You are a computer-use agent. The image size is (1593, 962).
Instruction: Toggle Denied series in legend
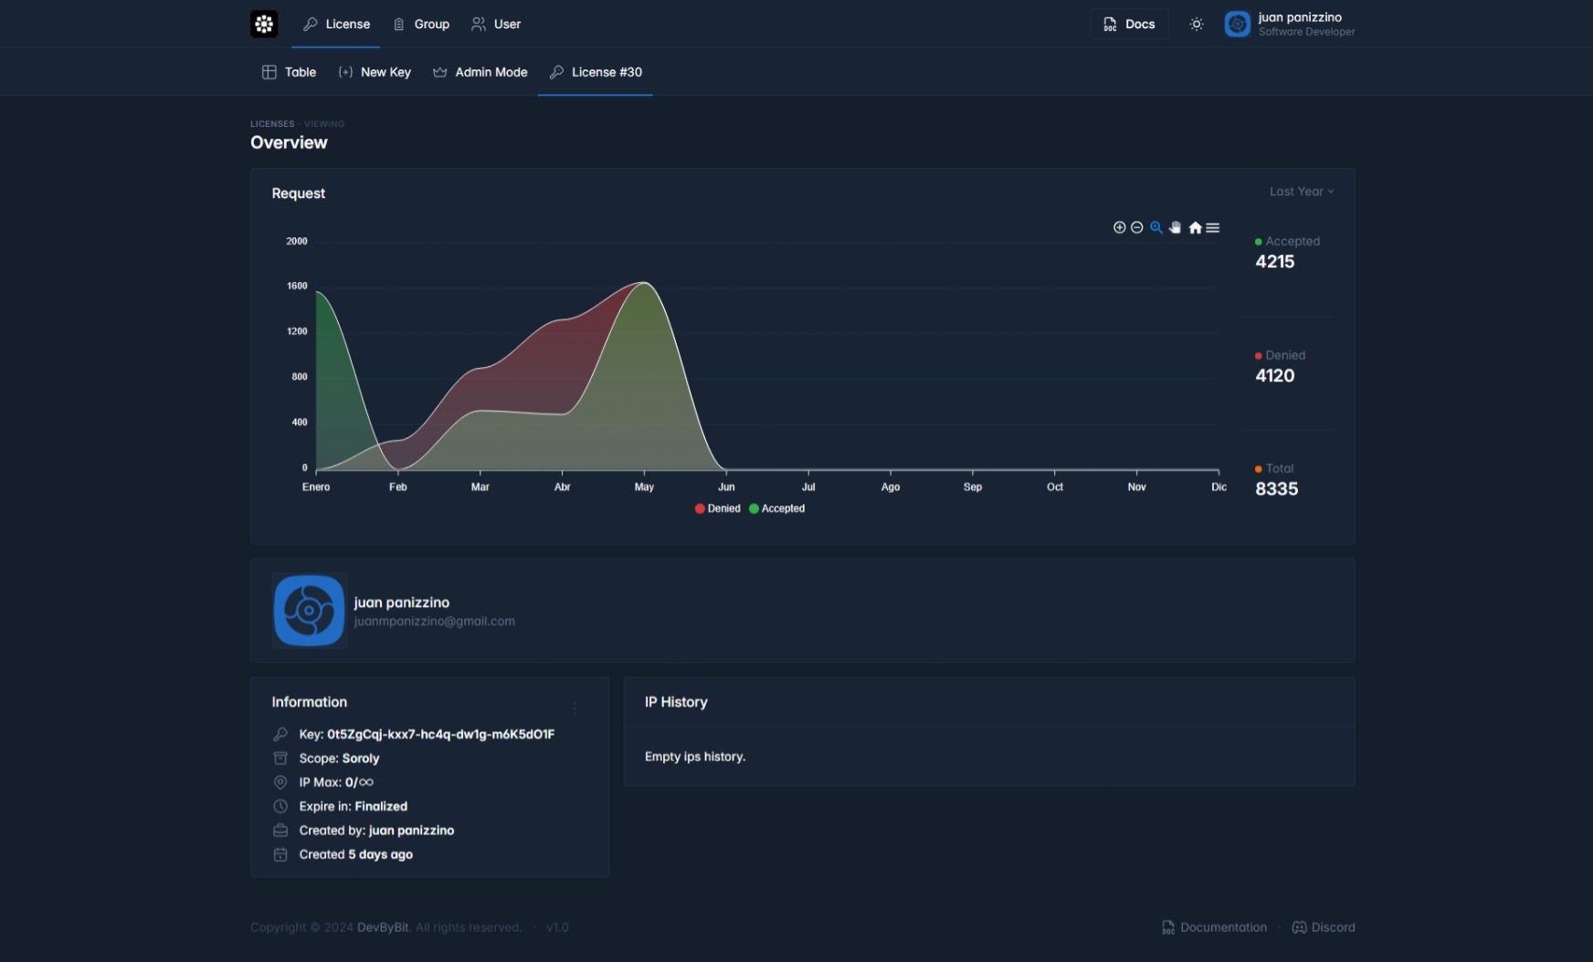click(x=718, y=508)
